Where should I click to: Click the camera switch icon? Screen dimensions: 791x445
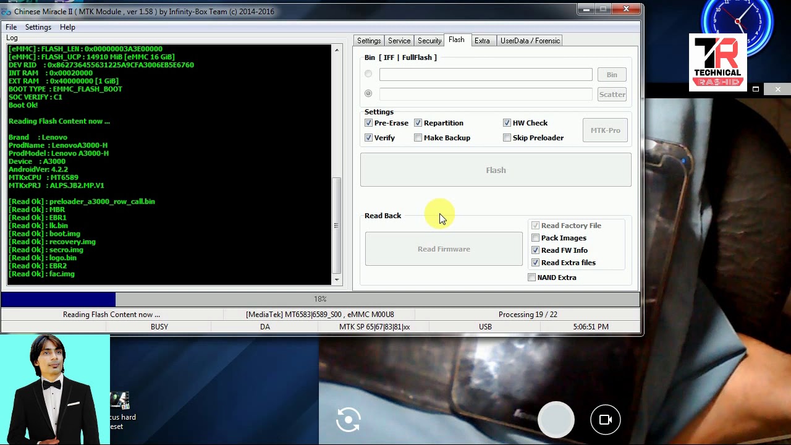(x=349, y=420)
